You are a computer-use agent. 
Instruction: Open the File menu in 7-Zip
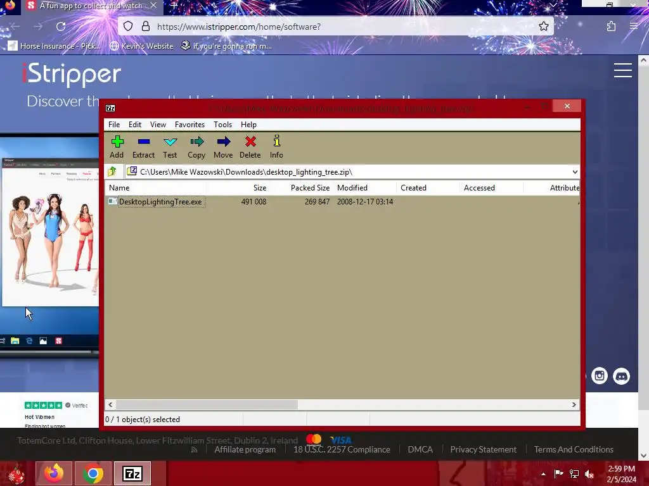114,125
